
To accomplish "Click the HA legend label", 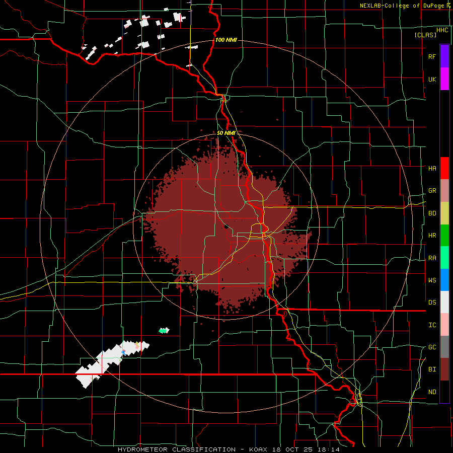I will pos(432,168).
